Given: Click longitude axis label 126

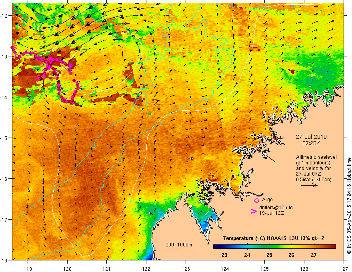Looking at the screenshot, I should point(304,269).
